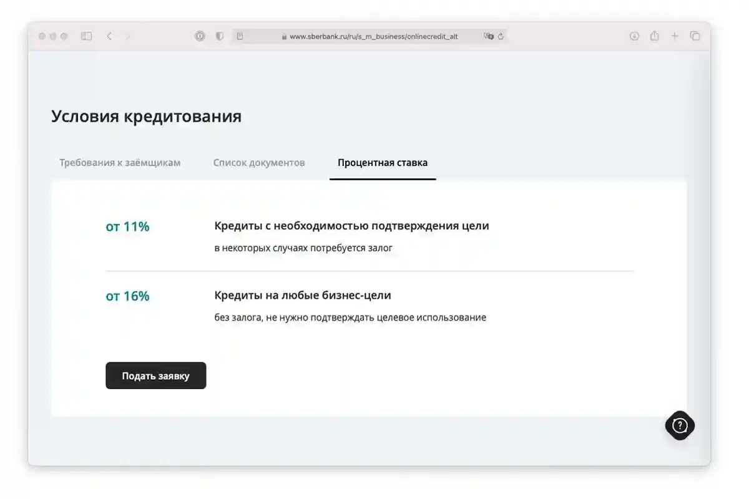Screen dimensions: 749x499
Task: Select the от 16% loan rate option
Action: pyautogui.click(x=127, y=296)
